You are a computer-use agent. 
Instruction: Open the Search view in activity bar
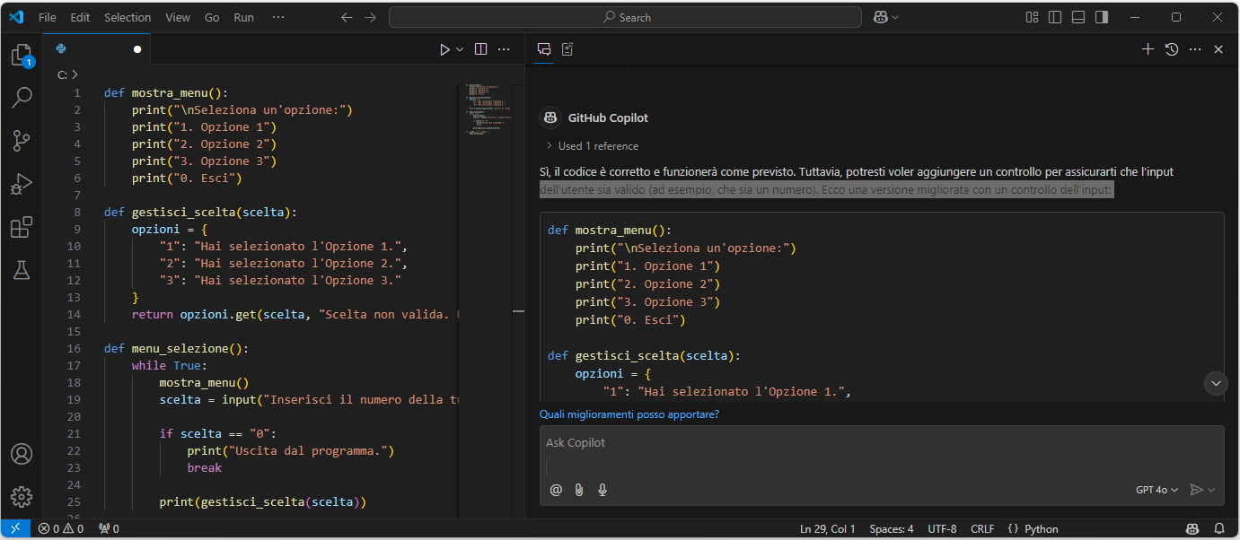22,98
